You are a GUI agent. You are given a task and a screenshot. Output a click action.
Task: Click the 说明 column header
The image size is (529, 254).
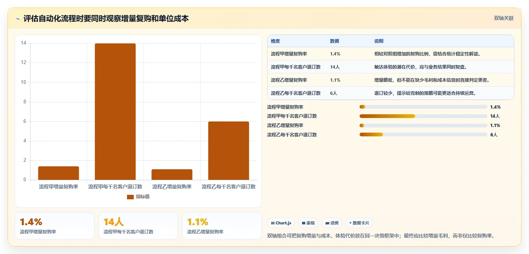pos(379,41)
